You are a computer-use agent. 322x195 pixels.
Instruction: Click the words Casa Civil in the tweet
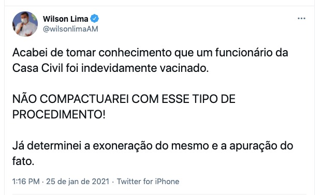coord(38,68)
